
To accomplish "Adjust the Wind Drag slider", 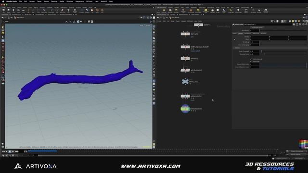I will click(x=283, y=42).
